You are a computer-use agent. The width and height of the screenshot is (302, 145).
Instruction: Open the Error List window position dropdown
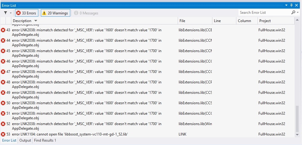(286, 5)
